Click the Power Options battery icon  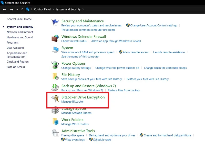[55, 65]
